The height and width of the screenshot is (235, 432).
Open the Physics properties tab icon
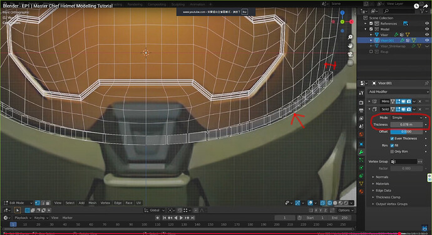click(361, 168)
